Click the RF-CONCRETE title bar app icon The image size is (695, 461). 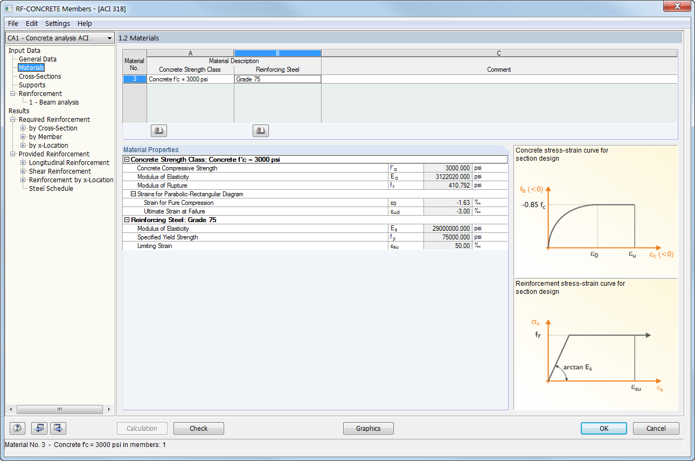[x=9, y=9]
